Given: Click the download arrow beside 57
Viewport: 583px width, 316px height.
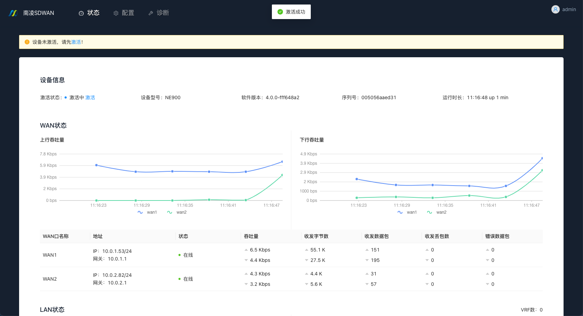Looking at the screenshot, I should (x=367, y=284).
